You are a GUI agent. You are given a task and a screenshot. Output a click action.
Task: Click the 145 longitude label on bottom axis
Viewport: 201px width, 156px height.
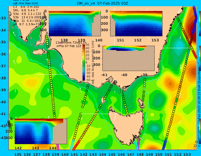tap(112, 154)
